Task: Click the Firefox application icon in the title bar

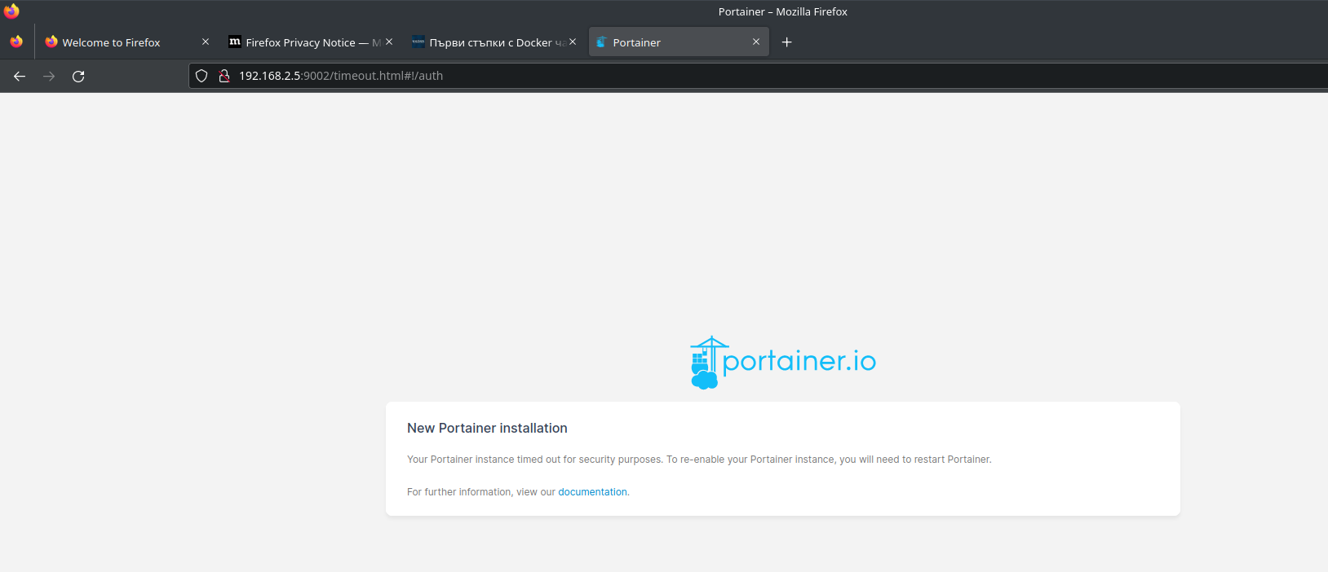Action: tap(11, 11)
